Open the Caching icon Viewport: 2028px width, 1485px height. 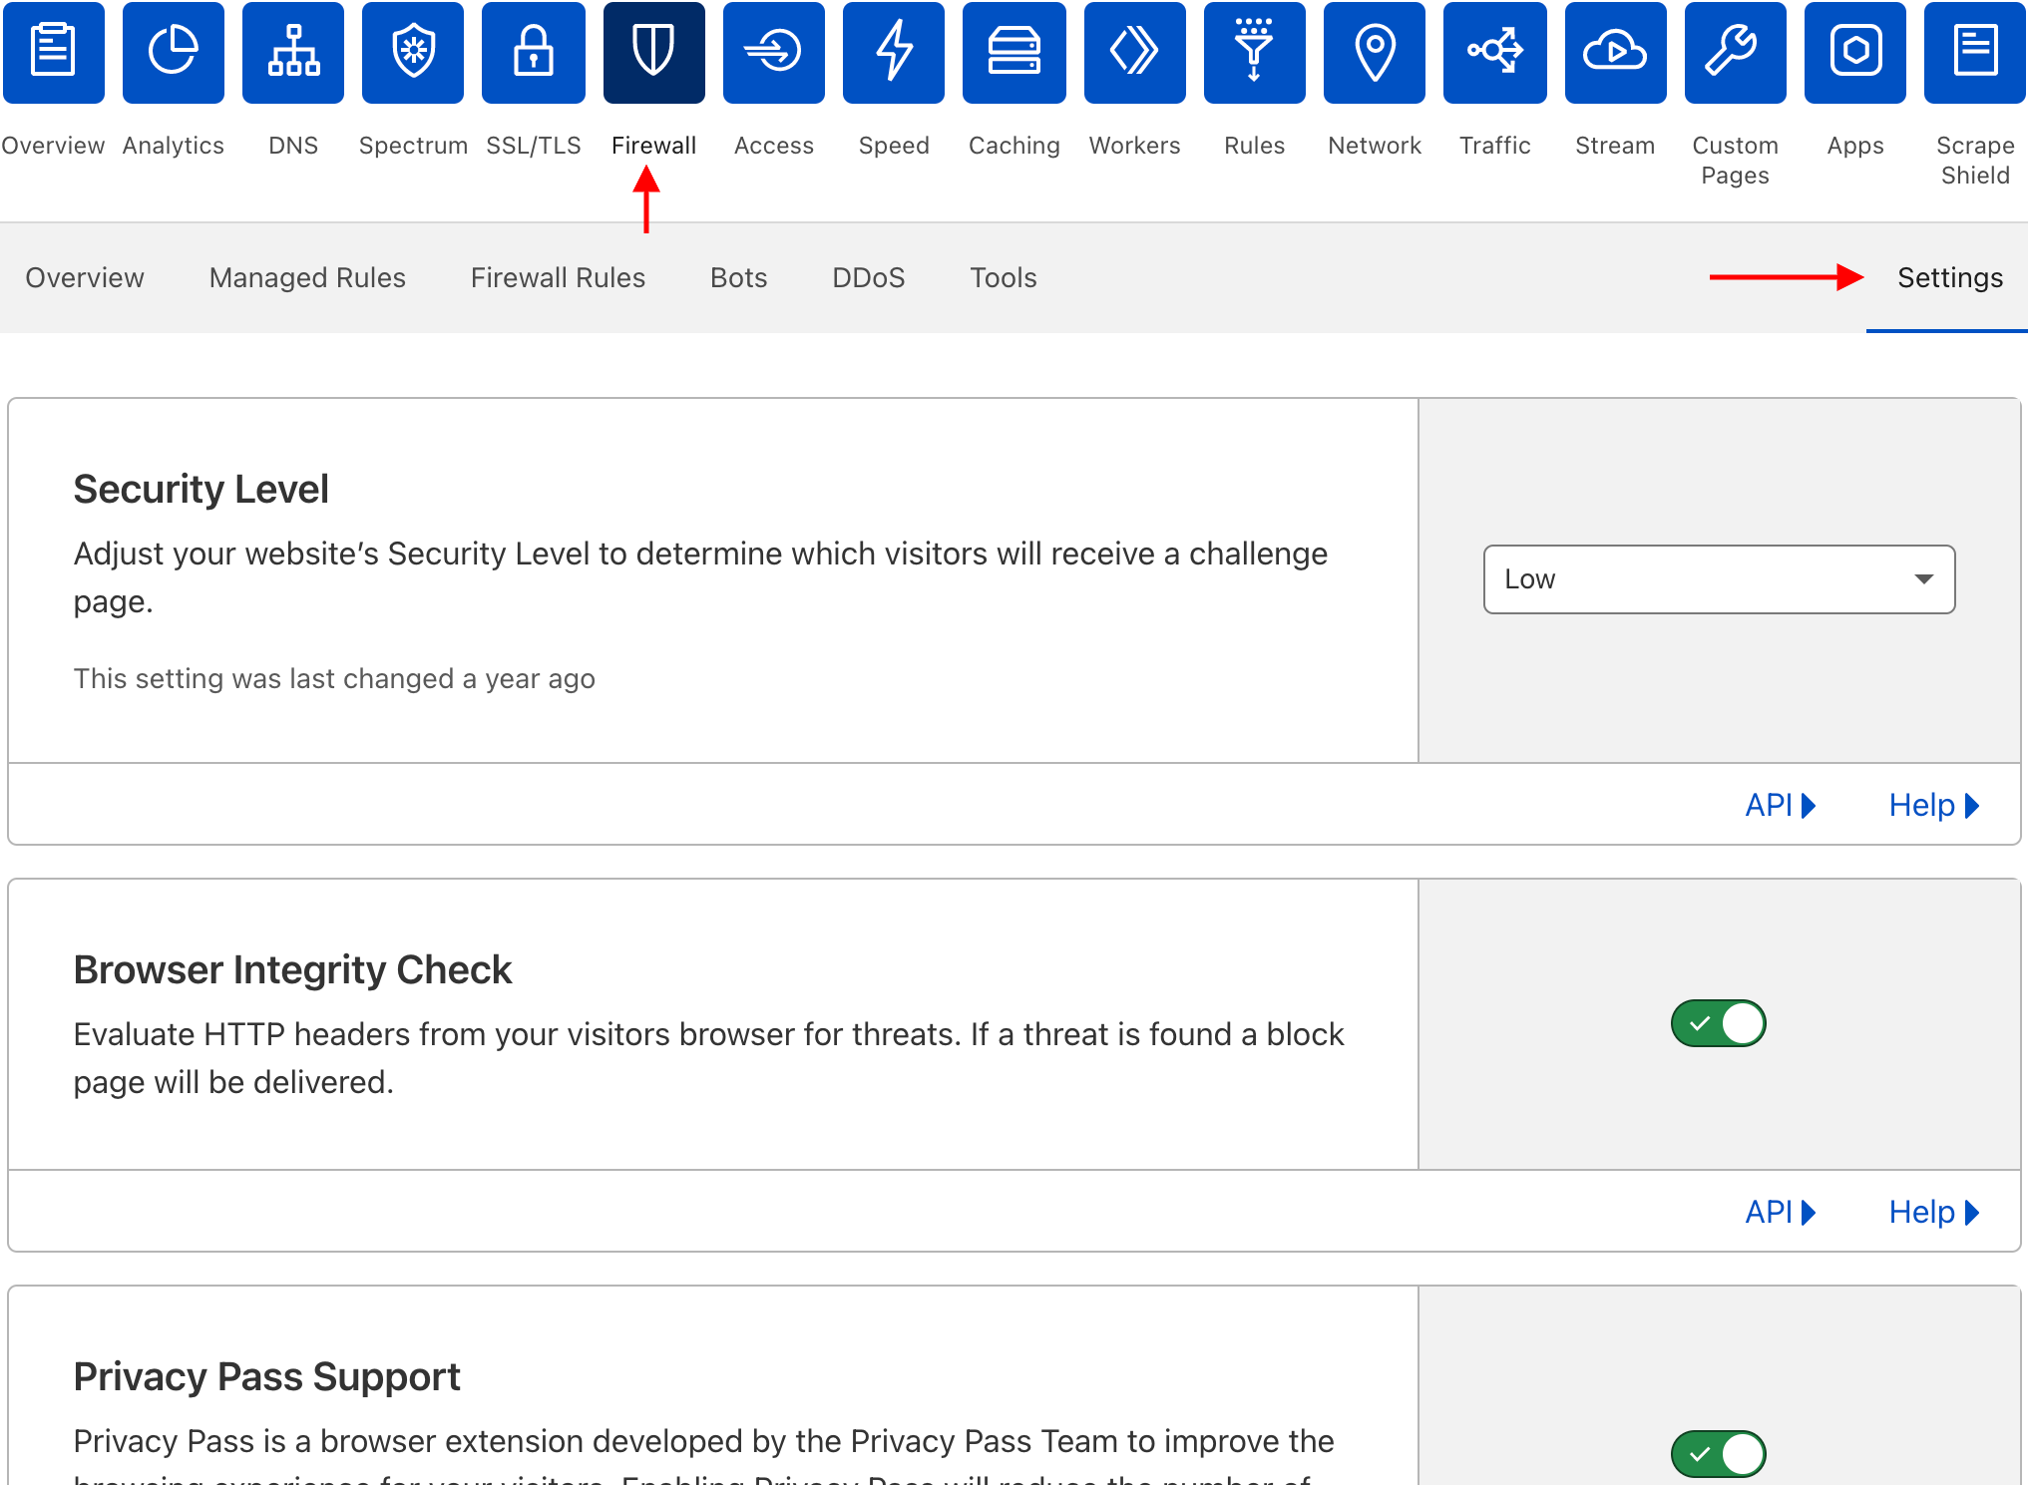(1014, 52)
